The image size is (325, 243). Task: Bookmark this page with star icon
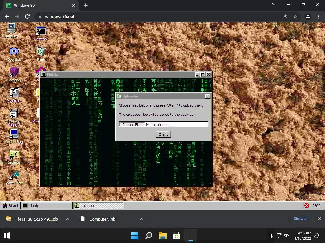tap(295, 16)
